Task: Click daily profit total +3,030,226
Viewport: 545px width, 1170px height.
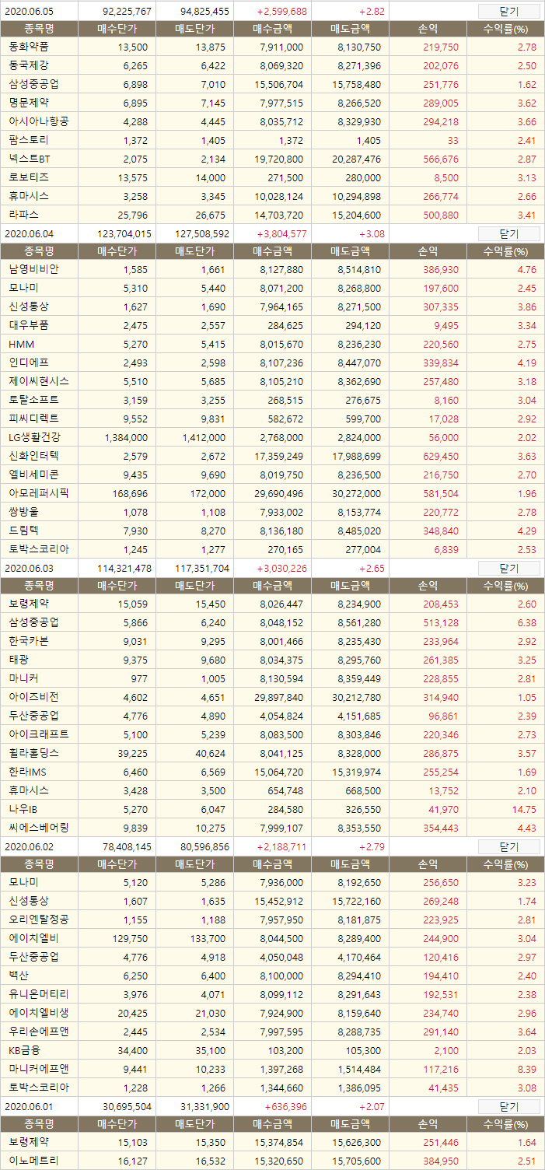Action: coord(281,569)
